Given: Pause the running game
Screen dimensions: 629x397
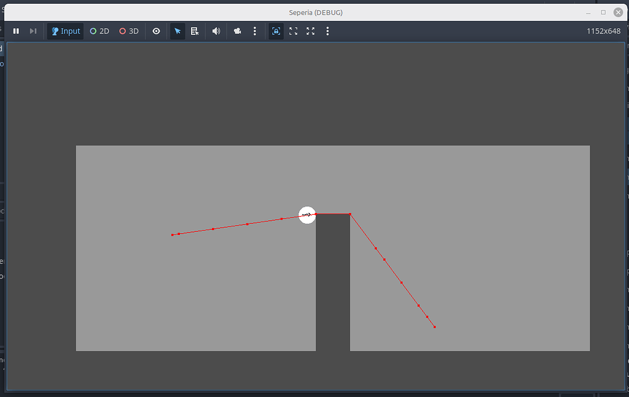Looking at the screenshot, I should click(16, 31).
